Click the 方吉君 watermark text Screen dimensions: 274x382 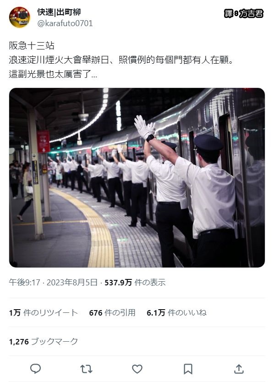click(251, 13)
